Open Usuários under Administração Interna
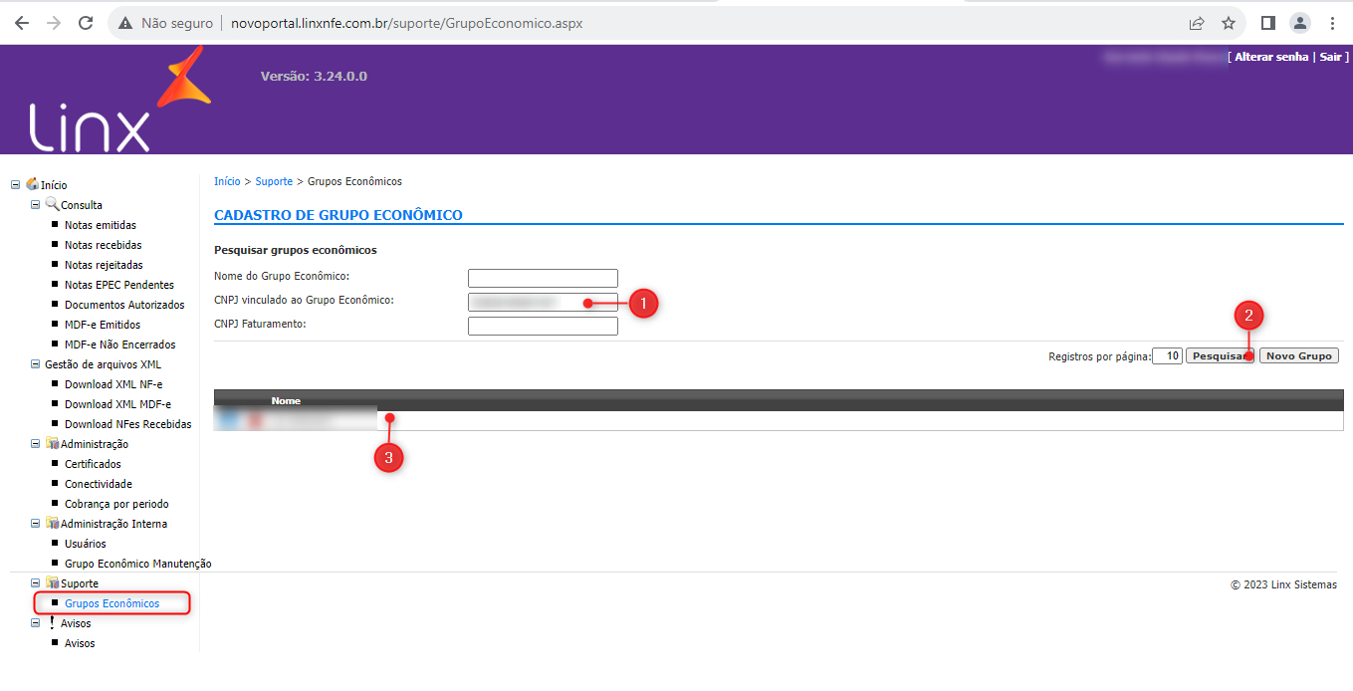Image resolution: width=1353 pixels, height=691 pixels. [x=86, y=544]
